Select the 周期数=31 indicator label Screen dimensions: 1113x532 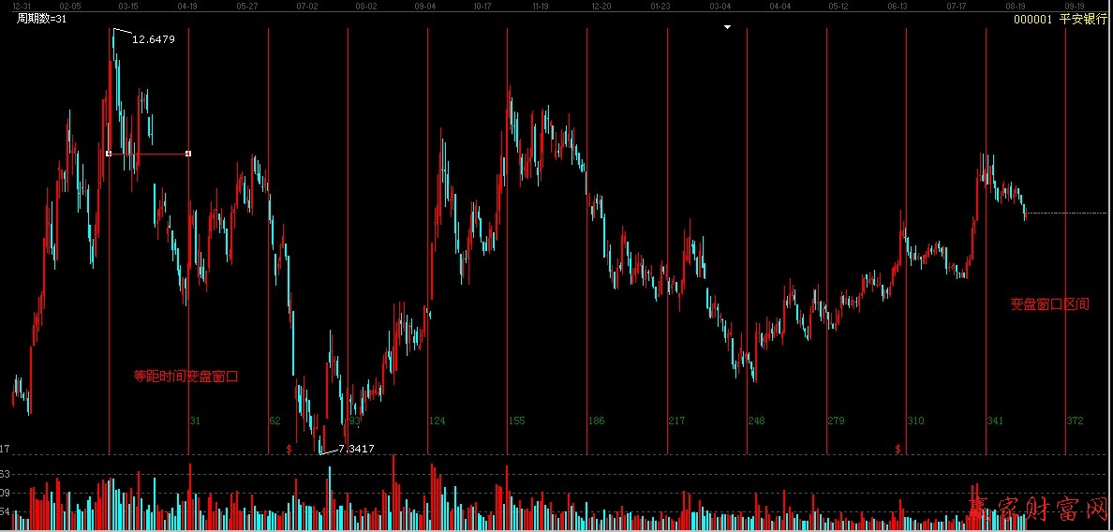tap(41, 19)
